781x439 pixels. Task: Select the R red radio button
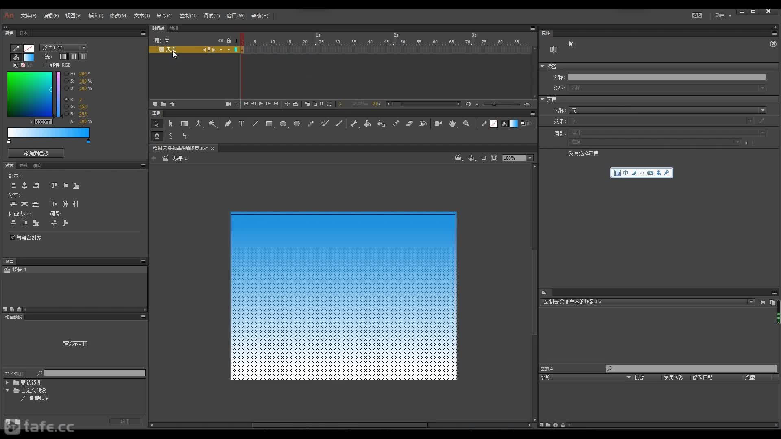[66, 99]
